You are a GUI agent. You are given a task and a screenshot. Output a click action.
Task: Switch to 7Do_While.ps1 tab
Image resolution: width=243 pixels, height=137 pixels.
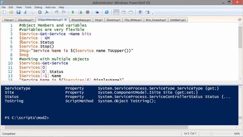pos(133,20)
